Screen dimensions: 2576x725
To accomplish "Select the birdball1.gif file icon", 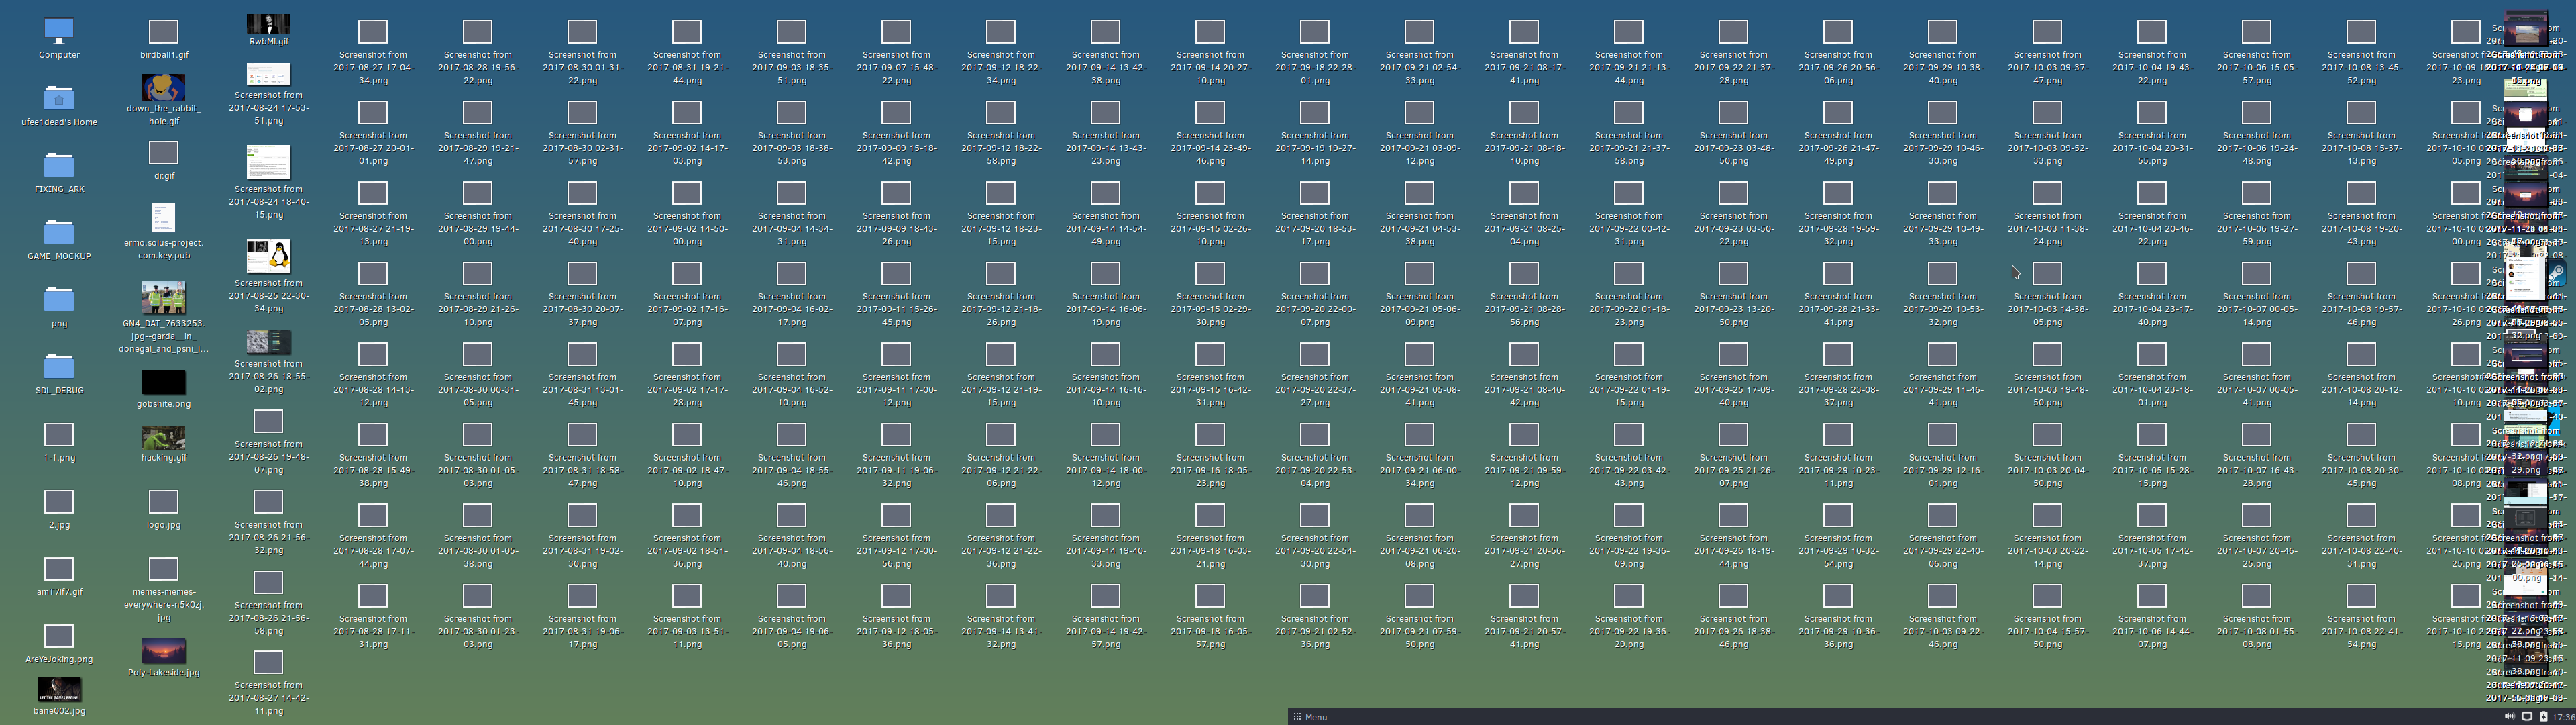I will 163,32.
